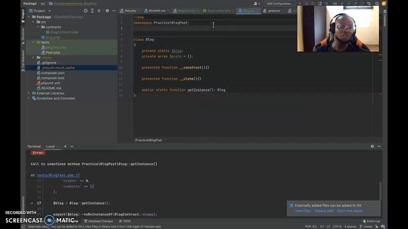Open the Add Configuration dropdown

[x=279, y=4]
